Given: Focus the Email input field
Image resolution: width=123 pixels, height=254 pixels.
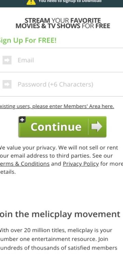Looking at the screenshot, I should pos(61,60).
